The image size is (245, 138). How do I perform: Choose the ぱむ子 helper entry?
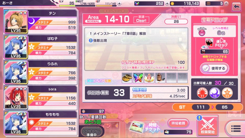click(x=41, y=47)
